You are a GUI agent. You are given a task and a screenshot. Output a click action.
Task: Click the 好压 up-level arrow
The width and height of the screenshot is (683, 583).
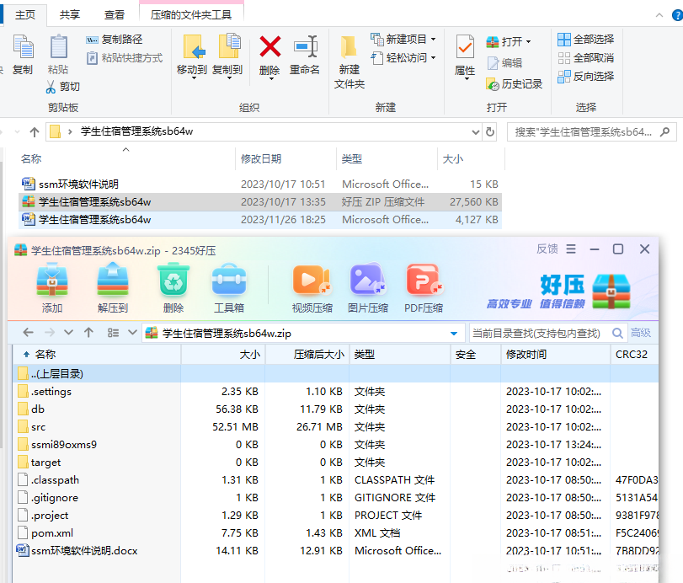click(x=89, y=333)
